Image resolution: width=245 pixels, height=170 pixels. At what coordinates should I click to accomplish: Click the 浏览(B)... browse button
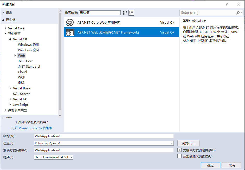188,143
